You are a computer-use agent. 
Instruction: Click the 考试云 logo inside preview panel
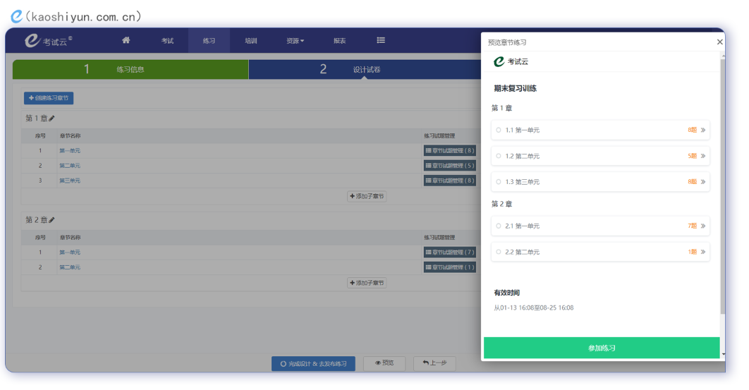511,62
